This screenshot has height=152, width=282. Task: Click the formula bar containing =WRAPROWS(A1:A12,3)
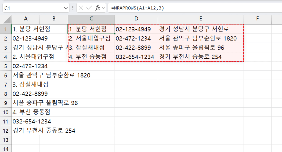click(195, 8)
